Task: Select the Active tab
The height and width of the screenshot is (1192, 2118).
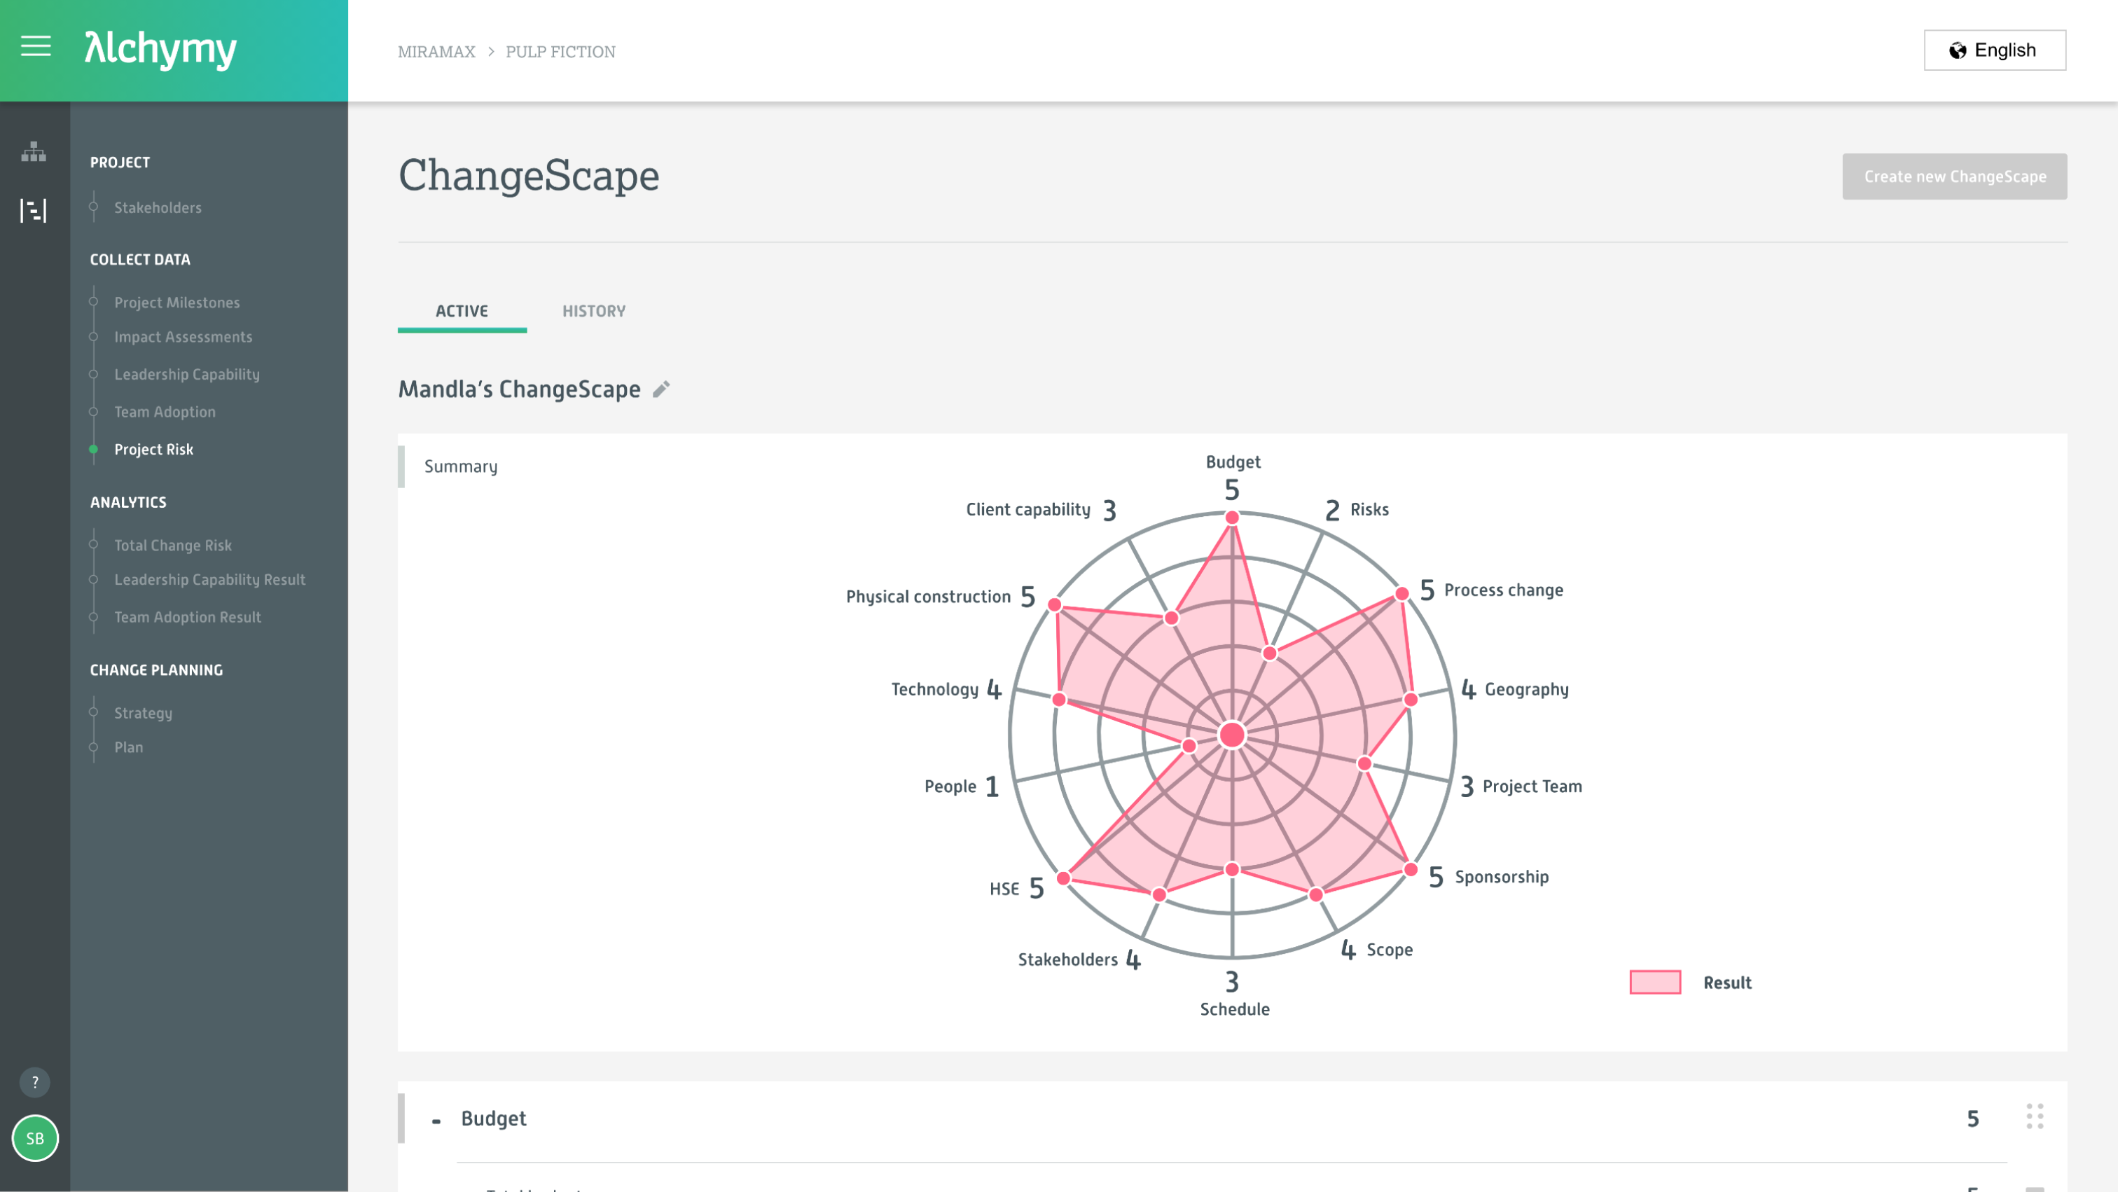Action: 462,311
